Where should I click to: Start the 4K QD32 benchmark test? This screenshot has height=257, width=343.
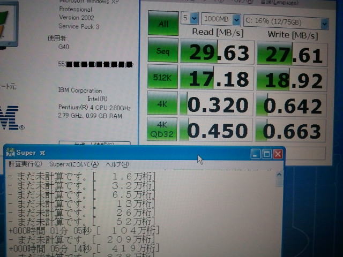point(162,129)
